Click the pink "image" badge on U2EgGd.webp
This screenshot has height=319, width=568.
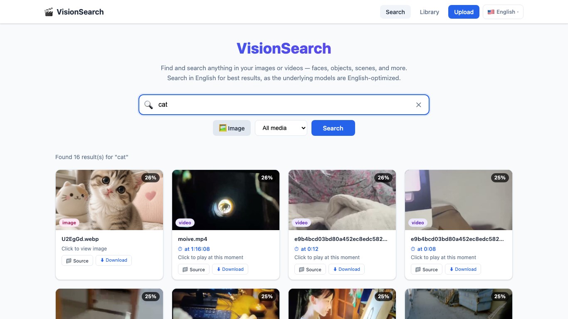pyautogui.click(x=69, y=223)
